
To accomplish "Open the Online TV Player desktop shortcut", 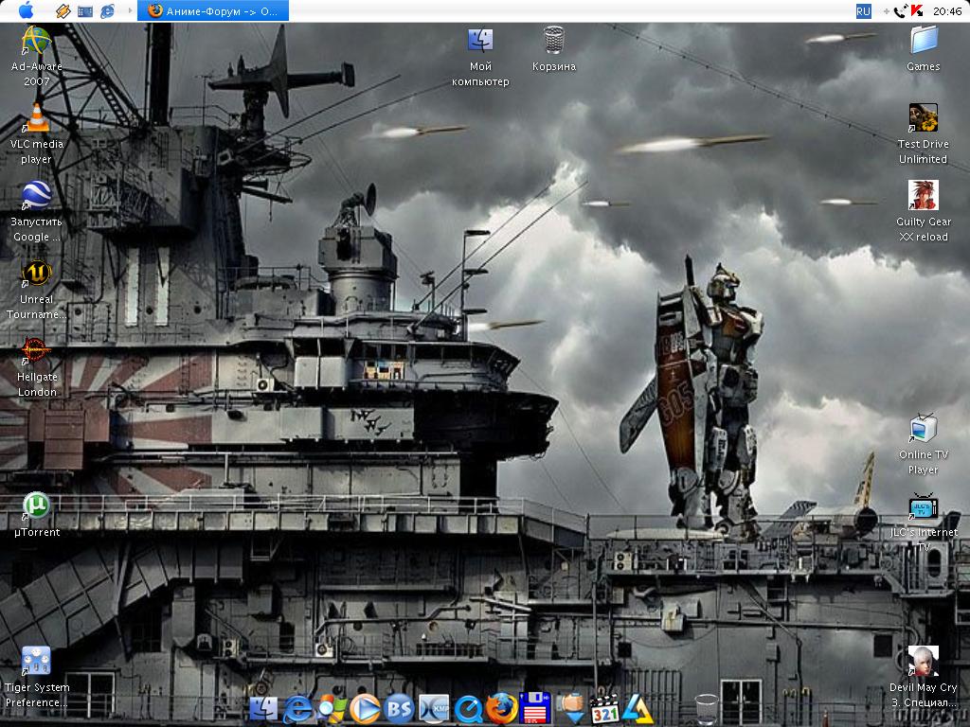I will [x=923, y=445].
